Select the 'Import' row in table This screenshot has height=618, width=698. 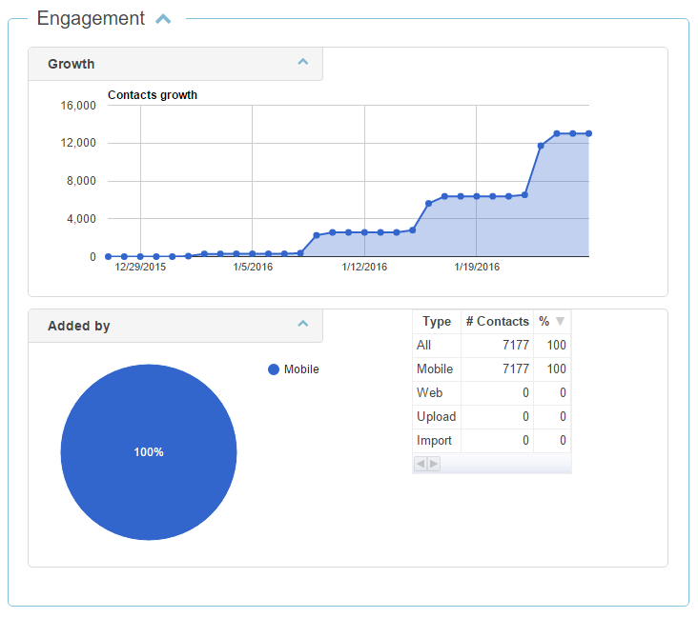coord(491,441)
